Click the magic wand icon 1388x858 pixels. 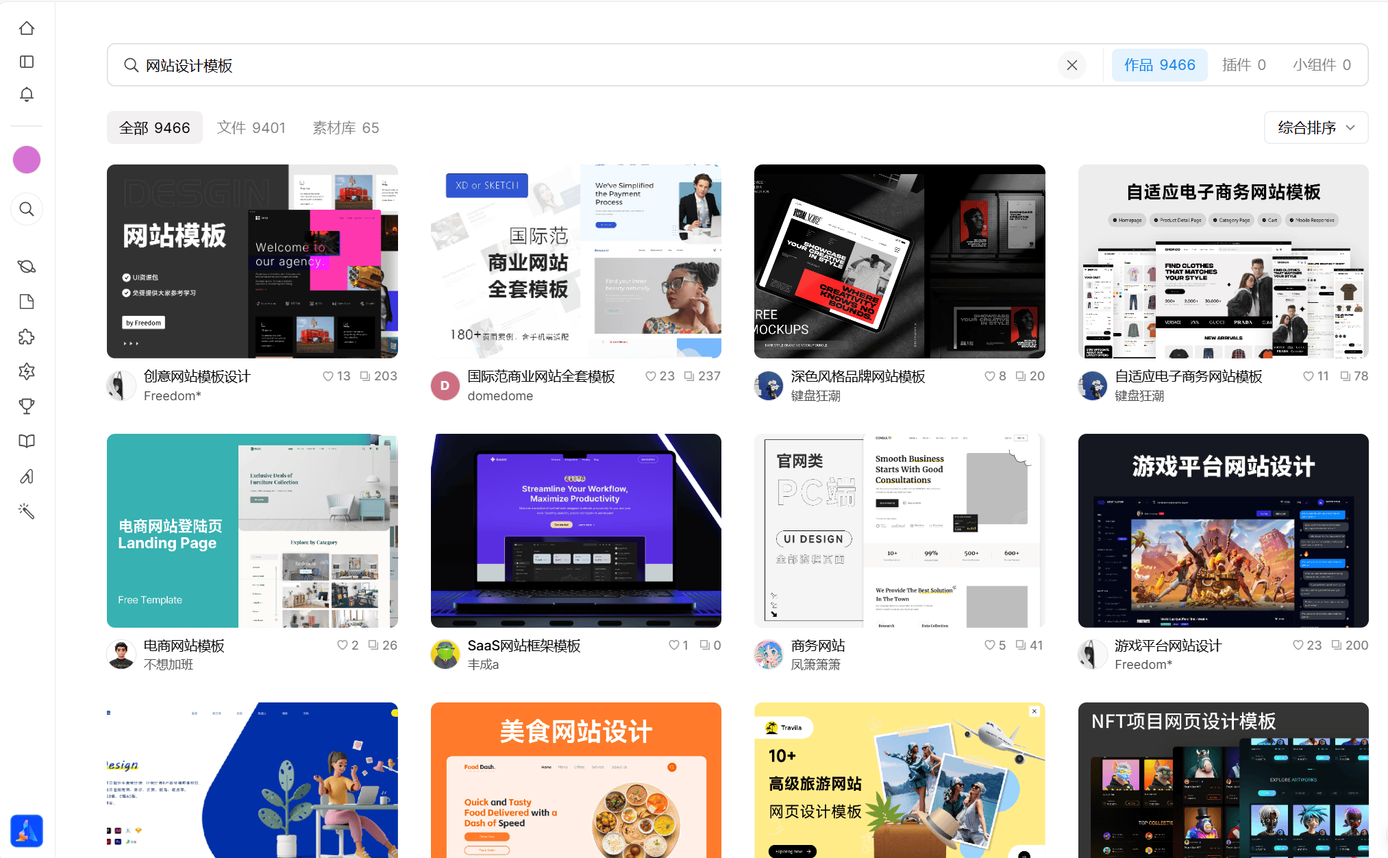[x=27, y=511]
